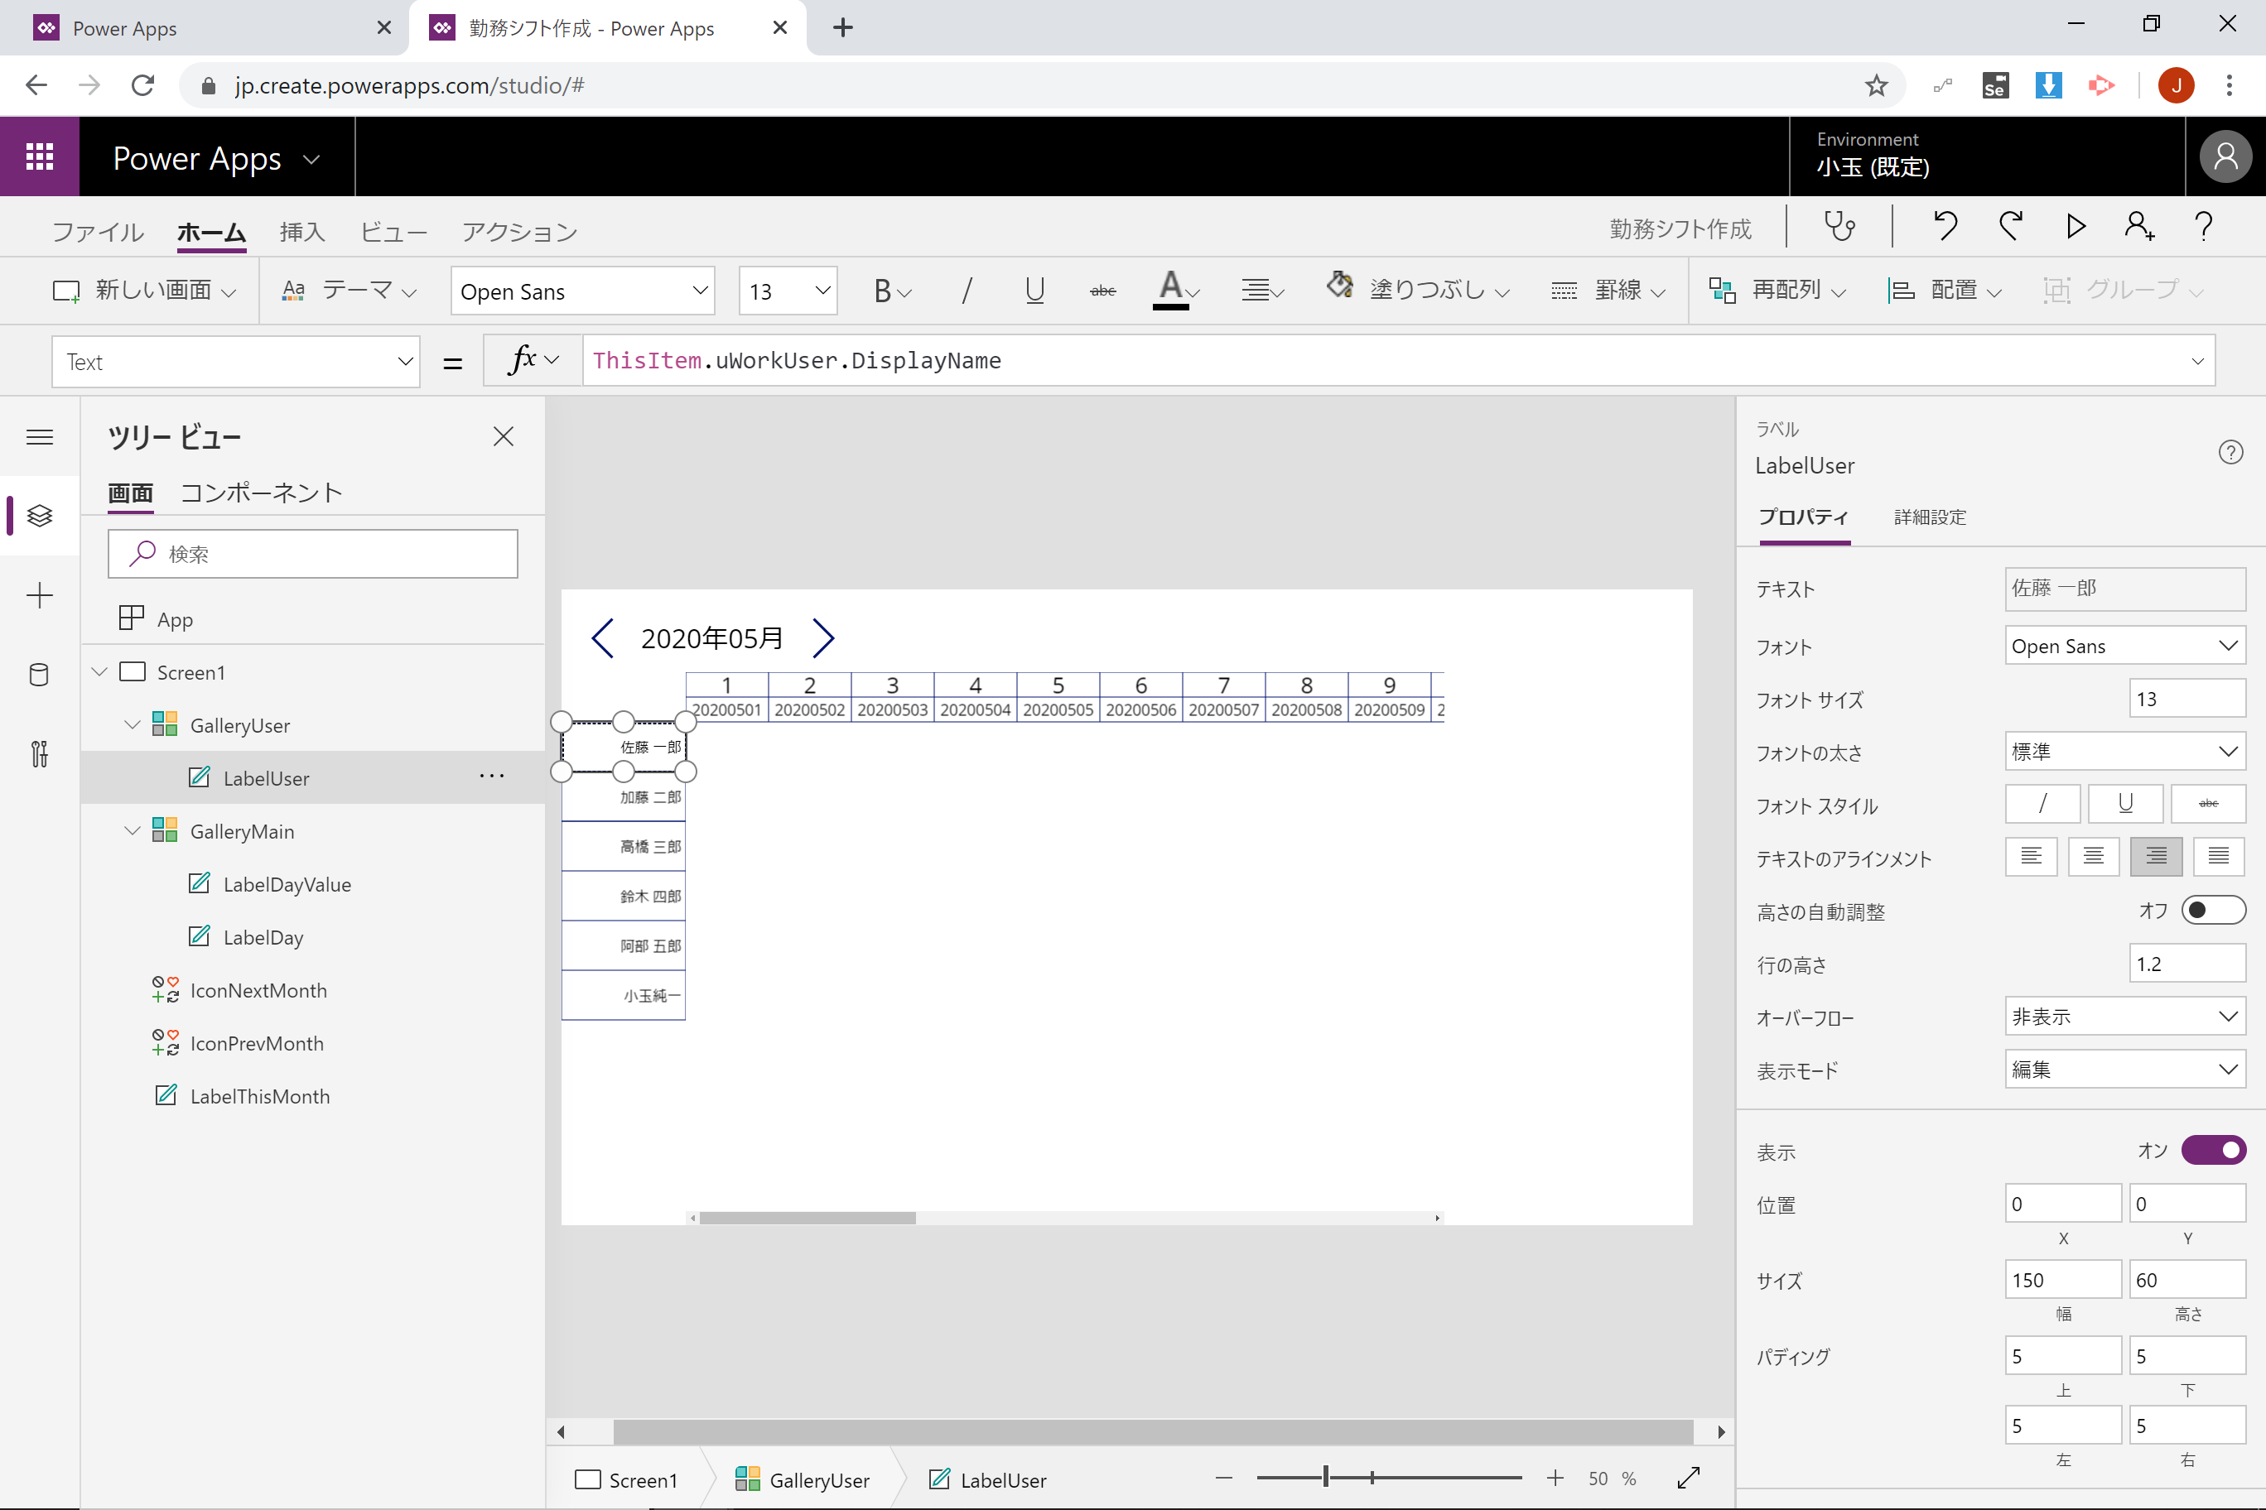Click the fit-to-window expand icon
This screenshot has height=1510, width=2266.
click(1689, 1479)
